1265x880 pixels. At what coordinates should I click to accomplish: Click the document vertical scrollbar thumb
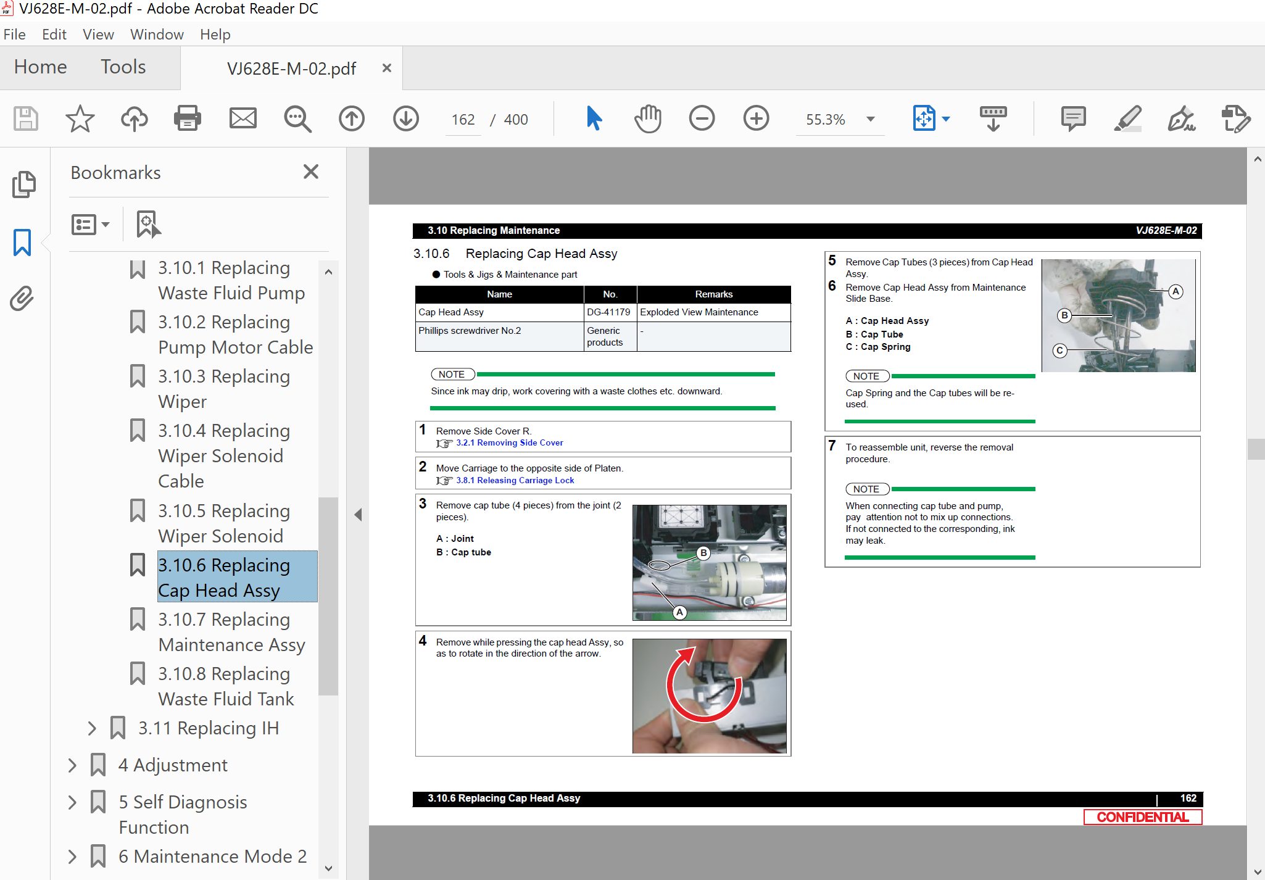point(1256,449)
